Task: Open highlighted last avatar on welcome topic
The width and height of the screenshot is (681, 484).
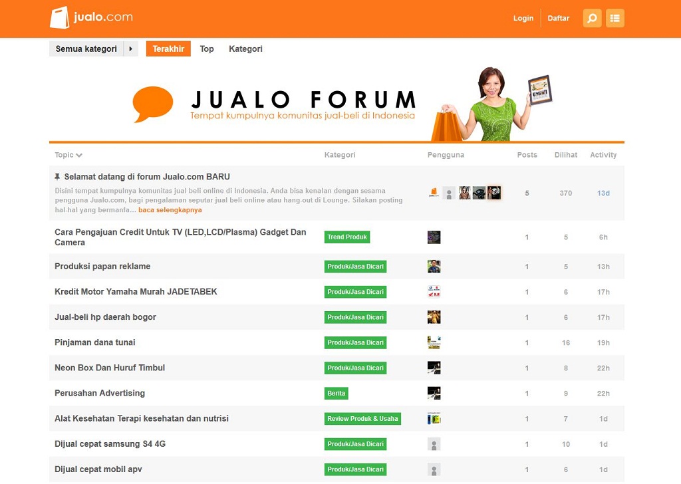Action: pos(494,192)
